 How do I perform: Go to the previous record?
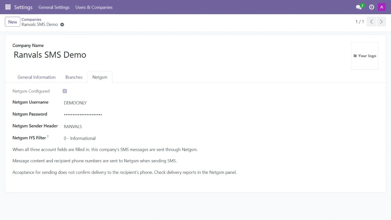[x=371, y=22]
